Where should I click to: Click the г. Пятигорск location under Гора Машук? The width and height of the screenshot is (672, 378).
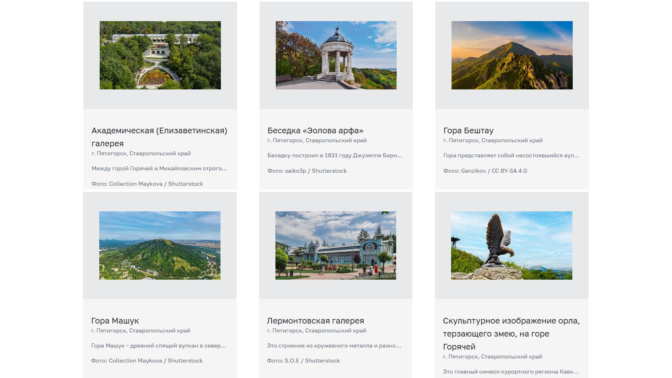click(x=141, y=330)
